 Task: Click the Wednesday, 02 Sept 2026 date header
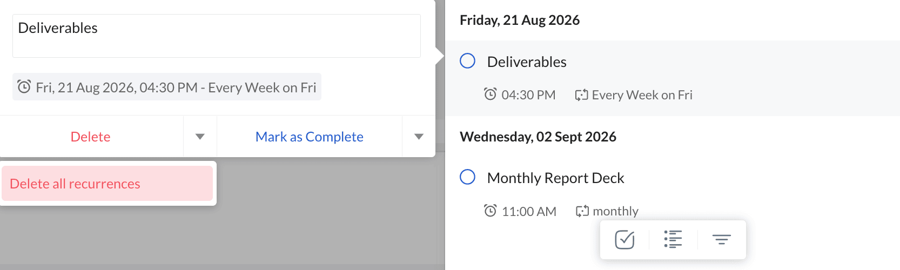click(x=538, y=137)
